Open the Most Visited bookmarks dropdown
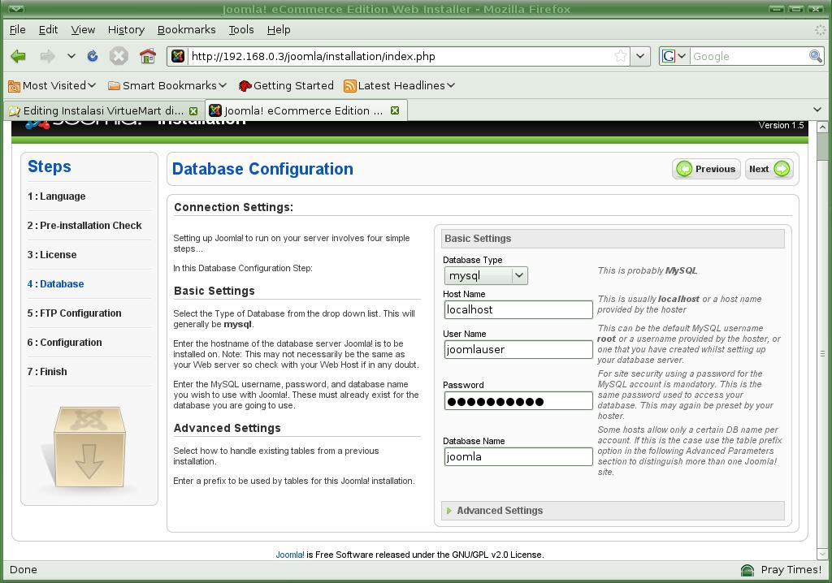The image size is (832, 583). (x=54, y=85)
